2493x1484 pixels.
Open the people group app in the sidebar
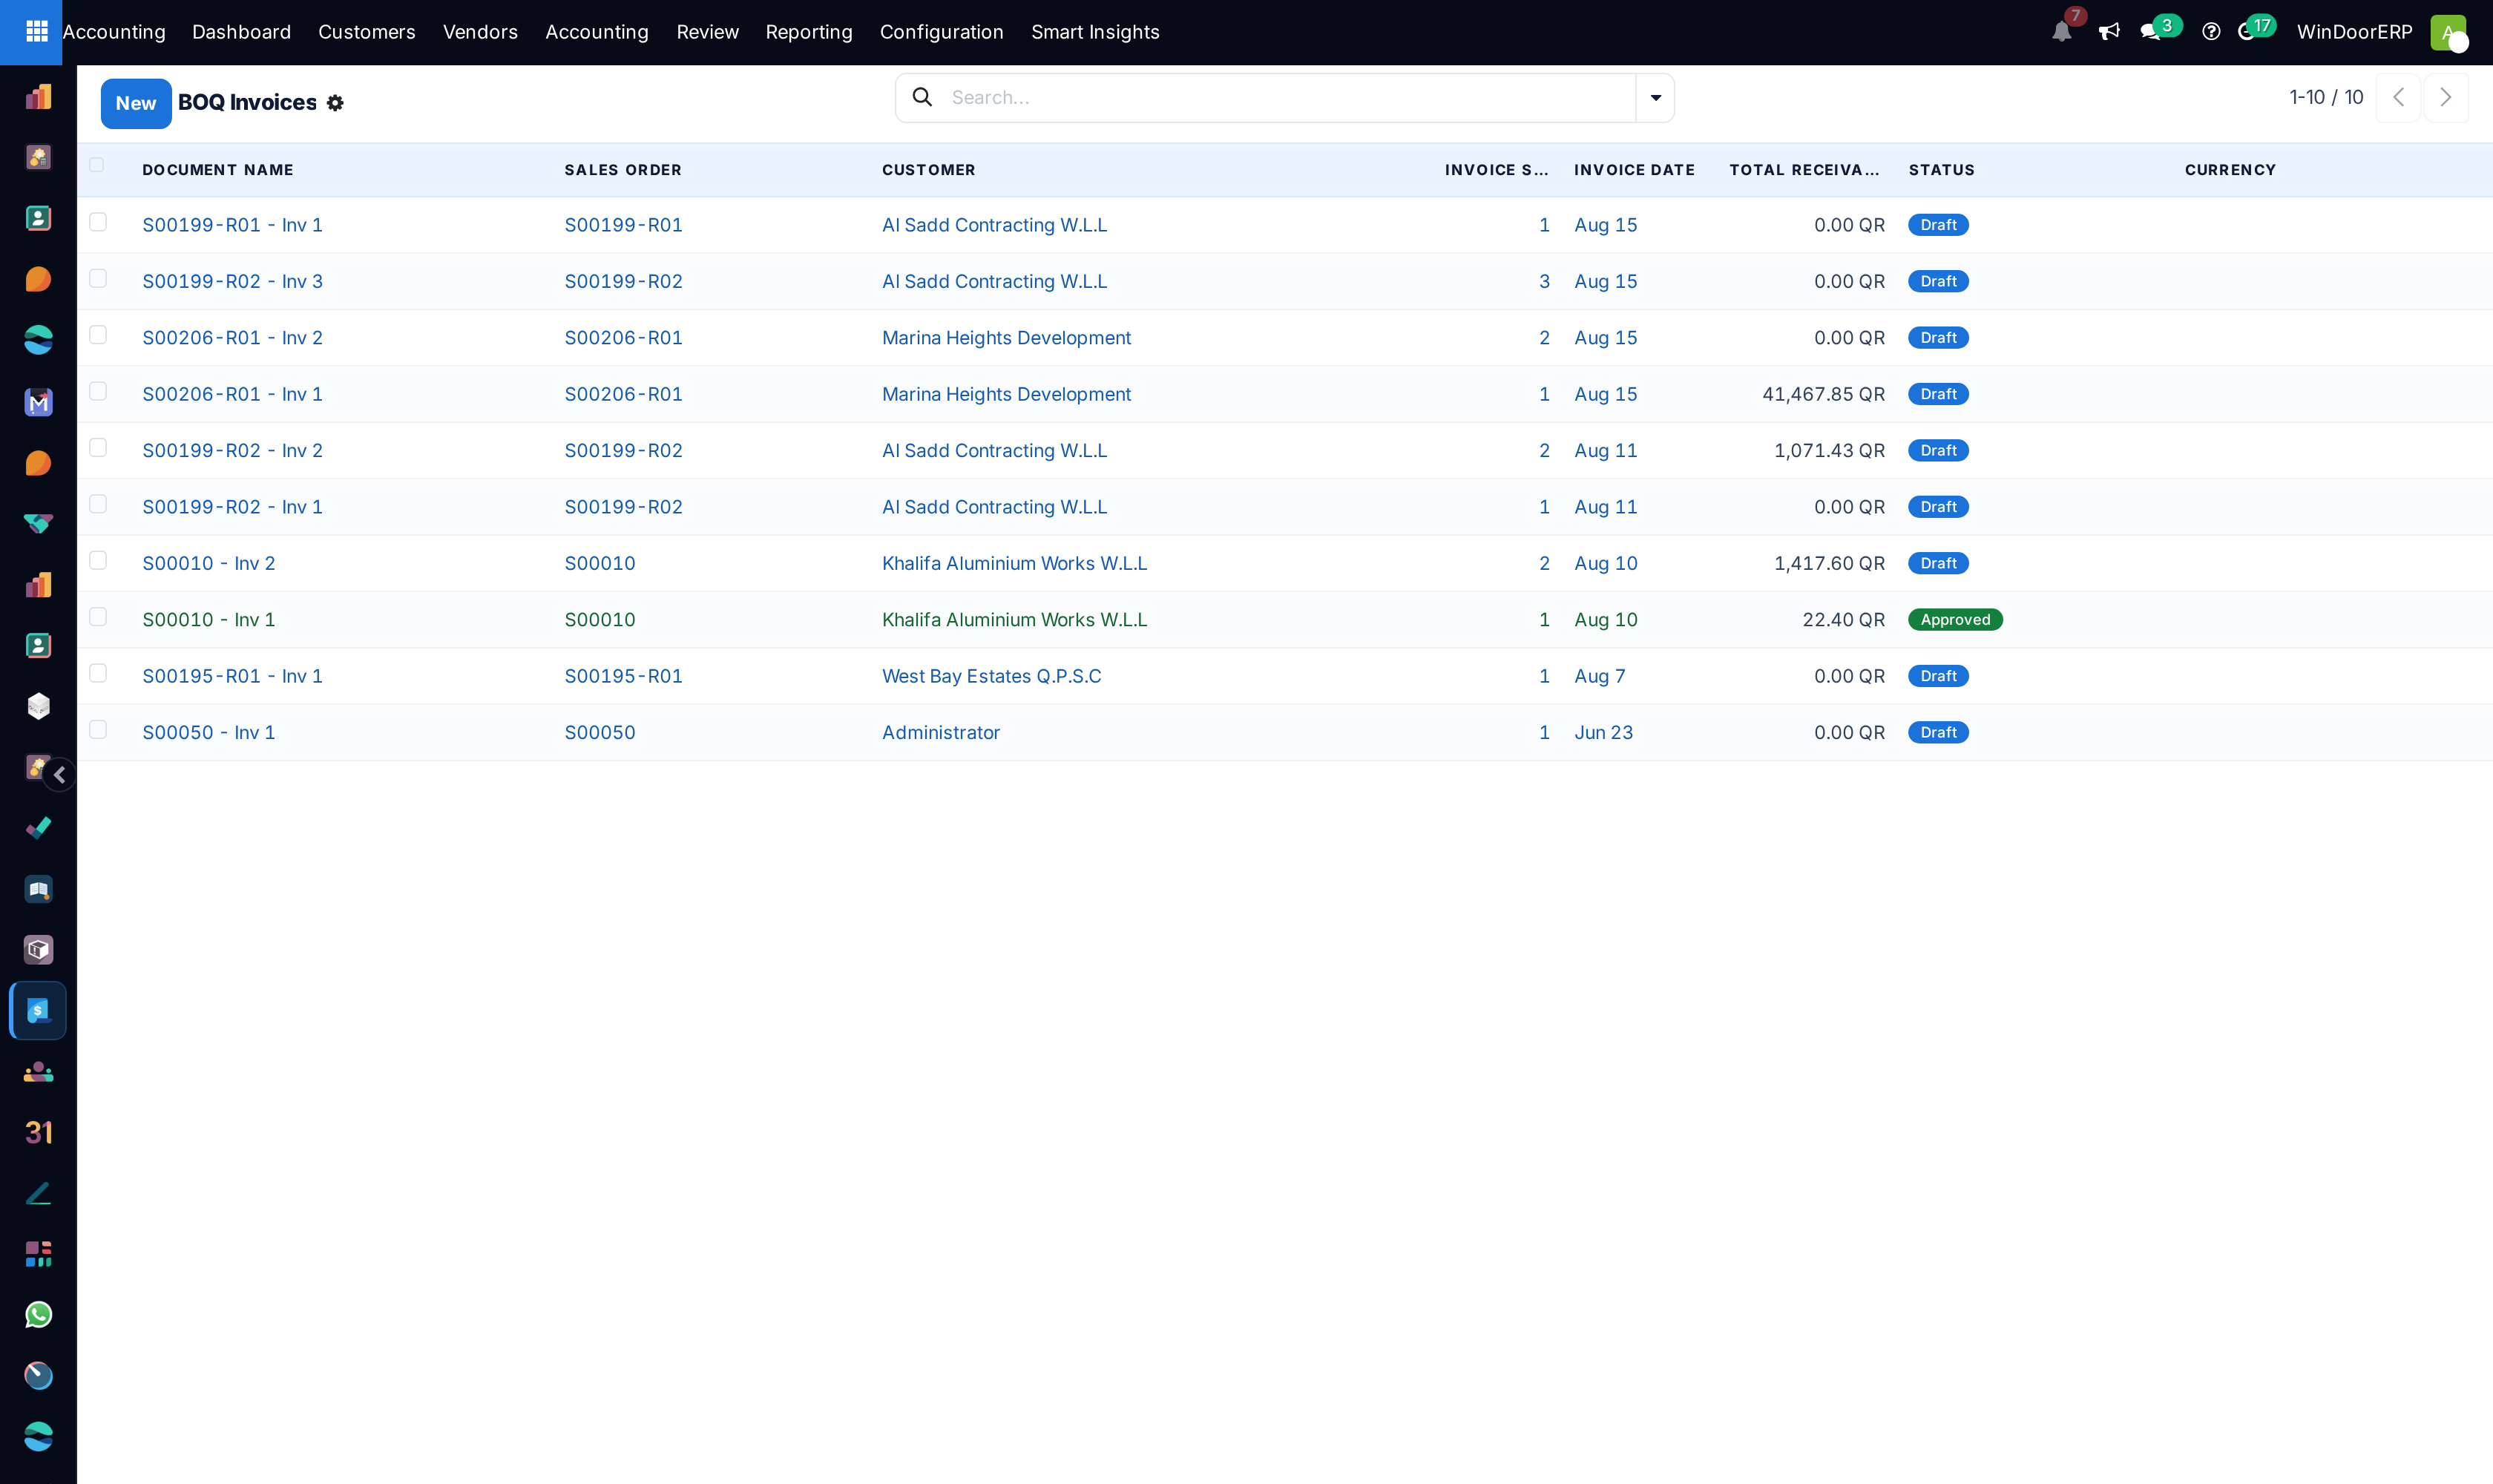(x=38, y=1072)
